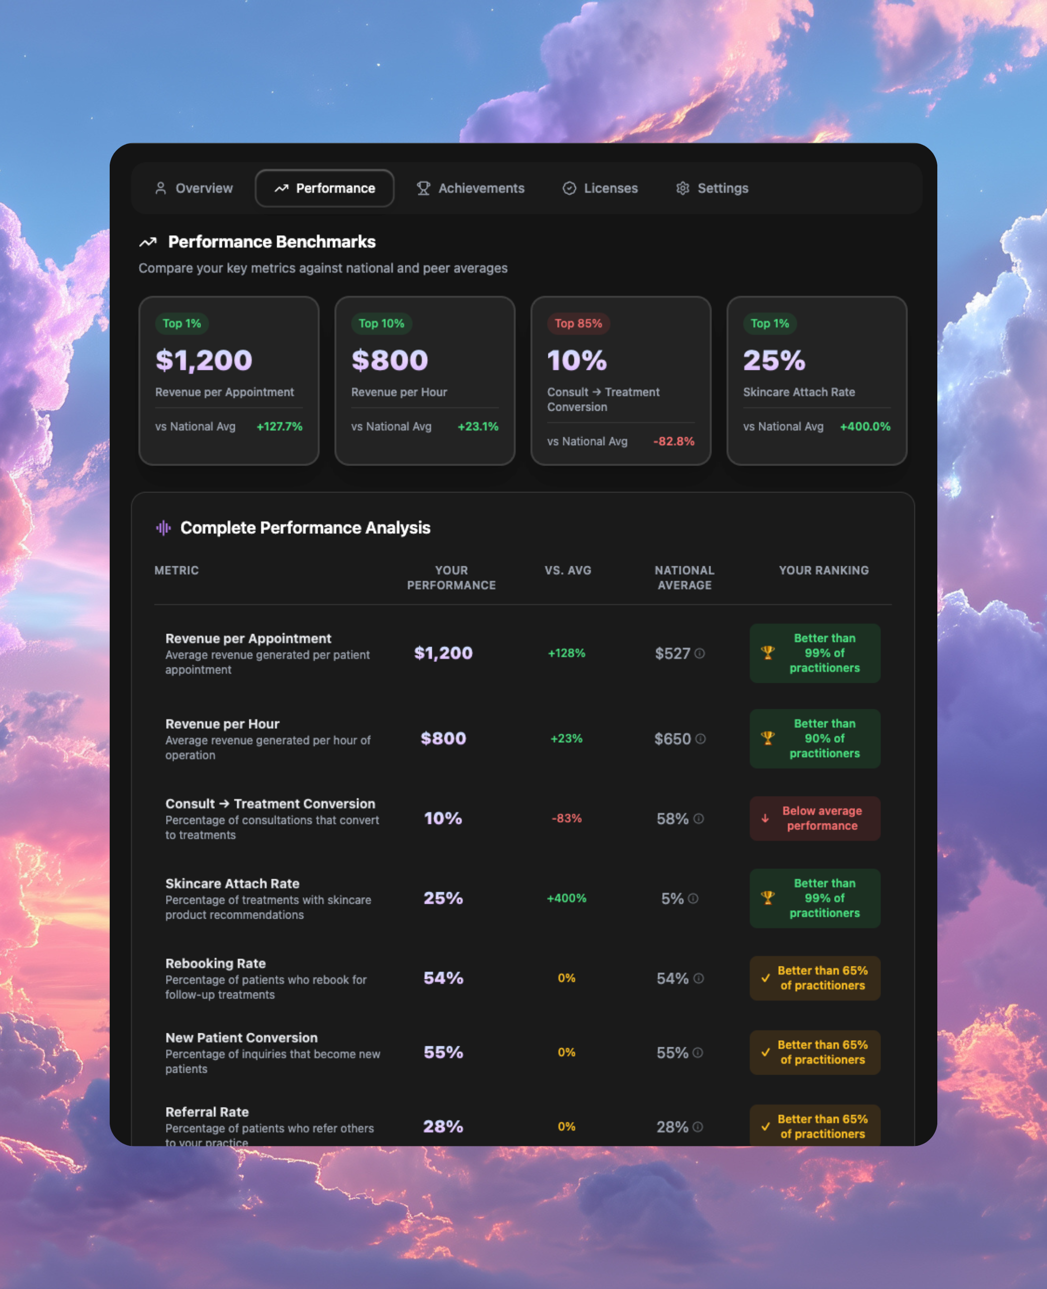Viewport: 1047px width, 1289px height.
Task: Click info icon in Rebooking Rate row
Action: click(x=698, y=978)
